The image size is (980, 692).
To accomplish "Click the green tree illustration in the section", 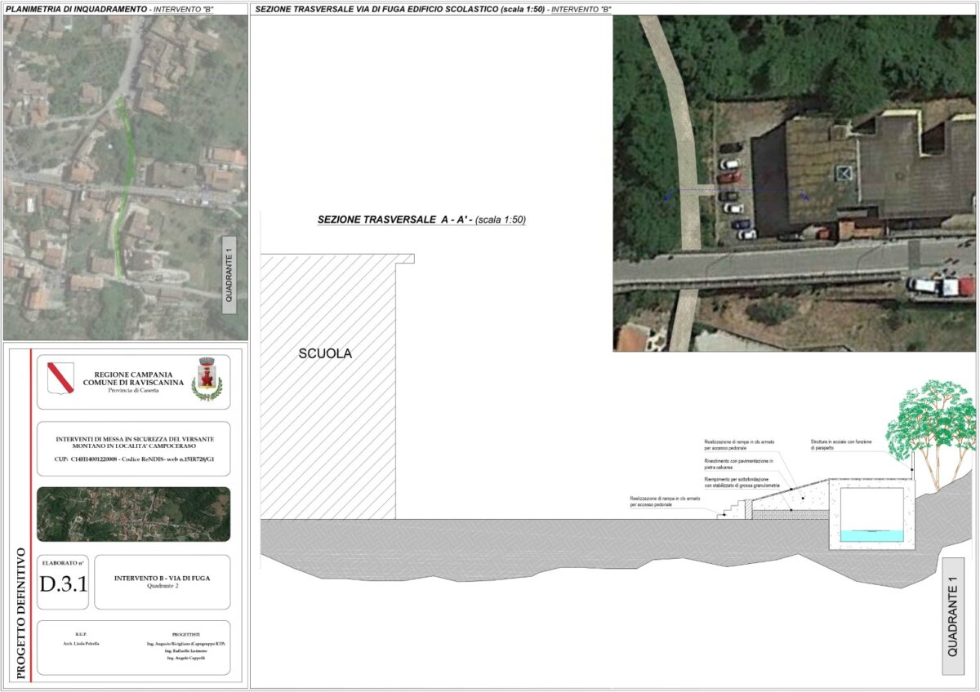I will pyautogui.click(x=931, y=424).
